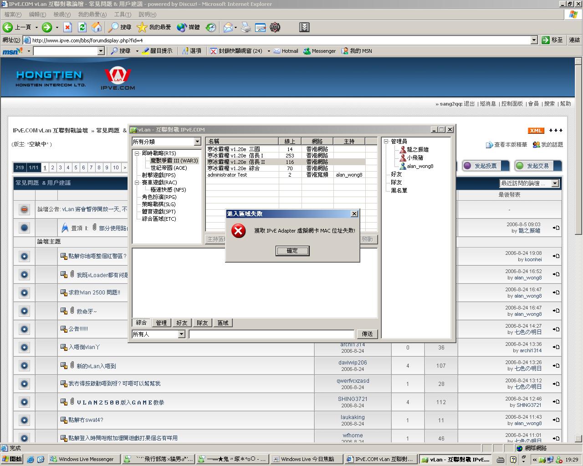Open the 所有人 recipient dropdown in vLan chat
Viewport: 583px width, 466px height.
[181, 334]
